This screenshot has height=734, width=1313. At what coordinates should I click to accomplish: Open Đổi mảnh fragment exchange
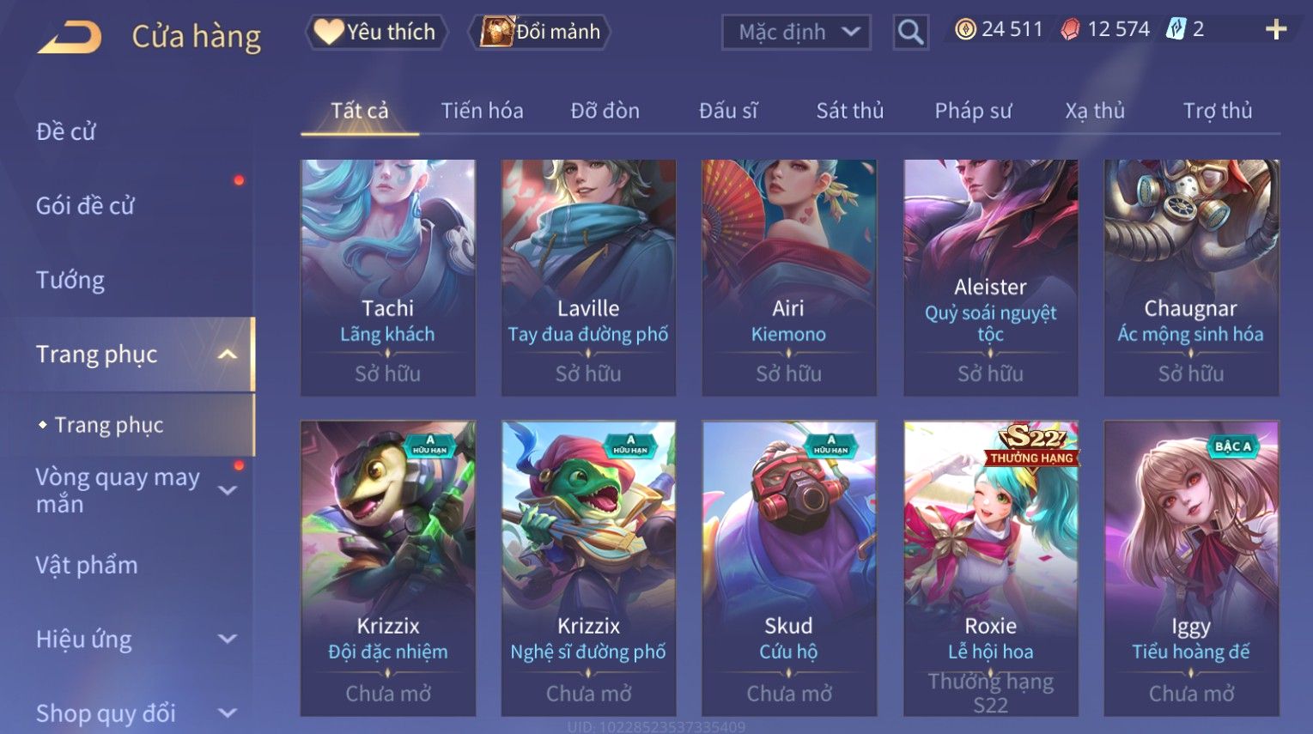coord(539,32)
